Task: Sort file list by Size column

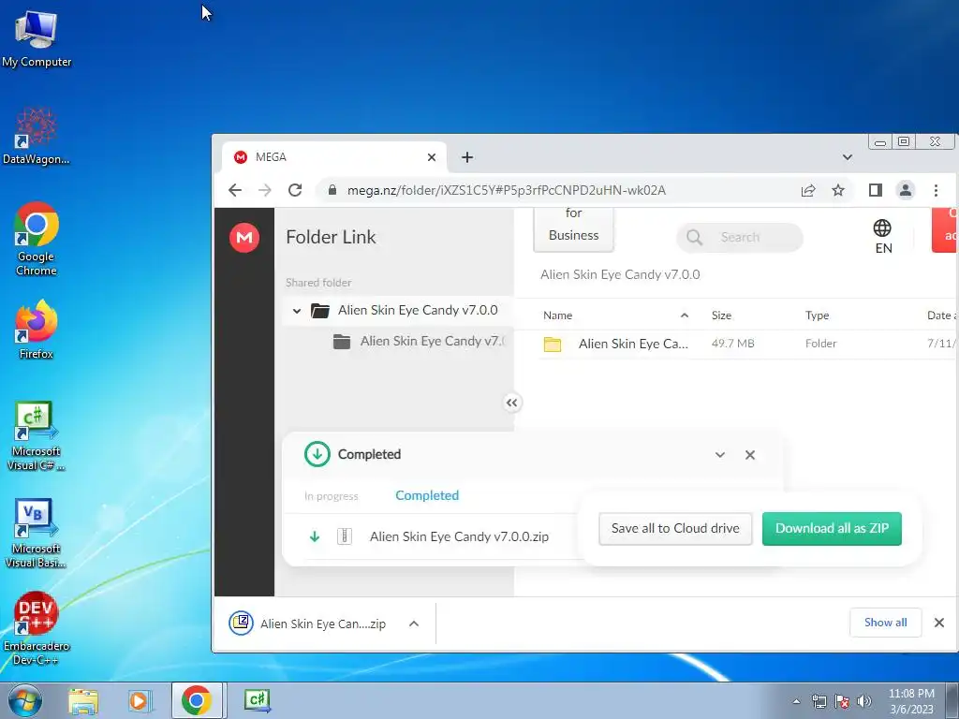Action: click(x=721, y=315)
